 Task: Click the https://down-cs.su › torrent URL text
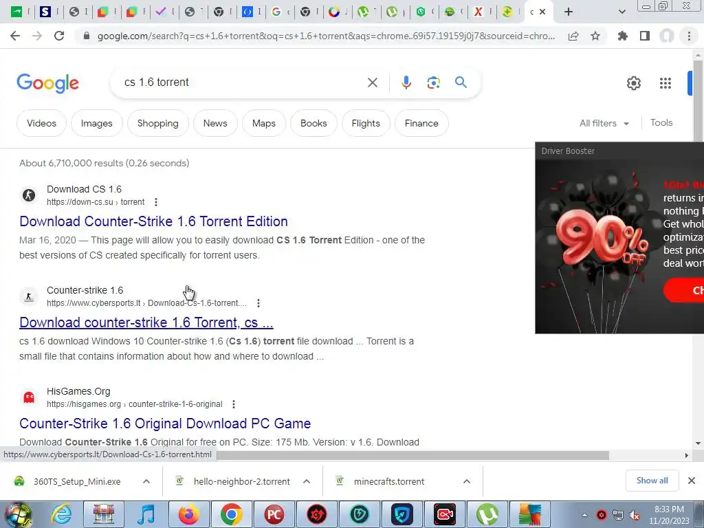(x=96, y=202)
